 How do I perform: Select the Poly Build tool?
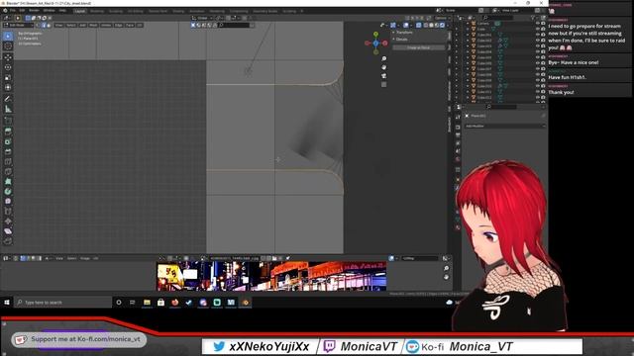pos(8,182)
